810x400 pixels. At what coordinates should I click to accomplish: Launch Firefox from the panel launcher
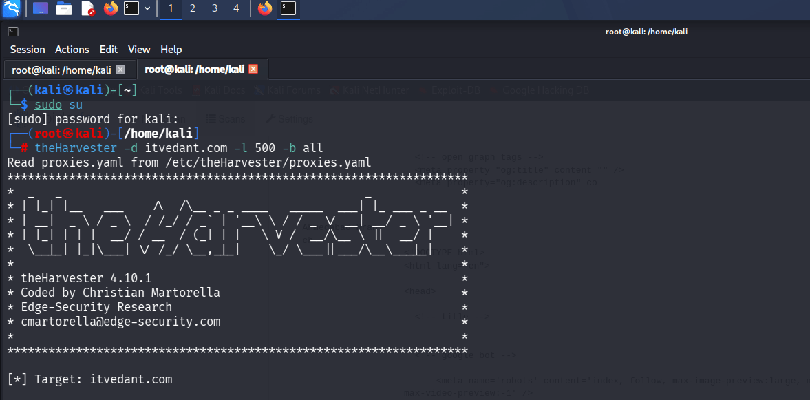click(x=111, y=8)
